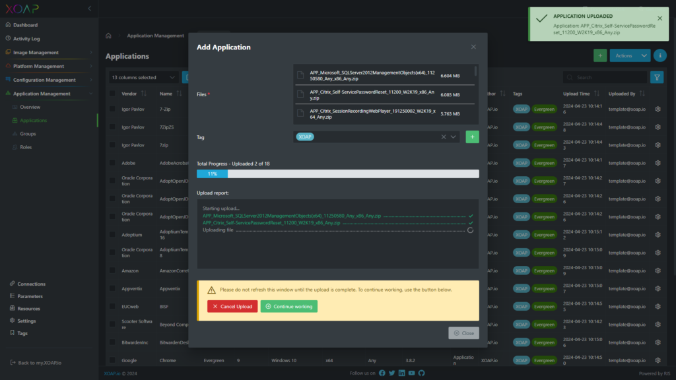676x380 pixels.
Task: Click the 11% upload progress bar
Action: point(337,174)
